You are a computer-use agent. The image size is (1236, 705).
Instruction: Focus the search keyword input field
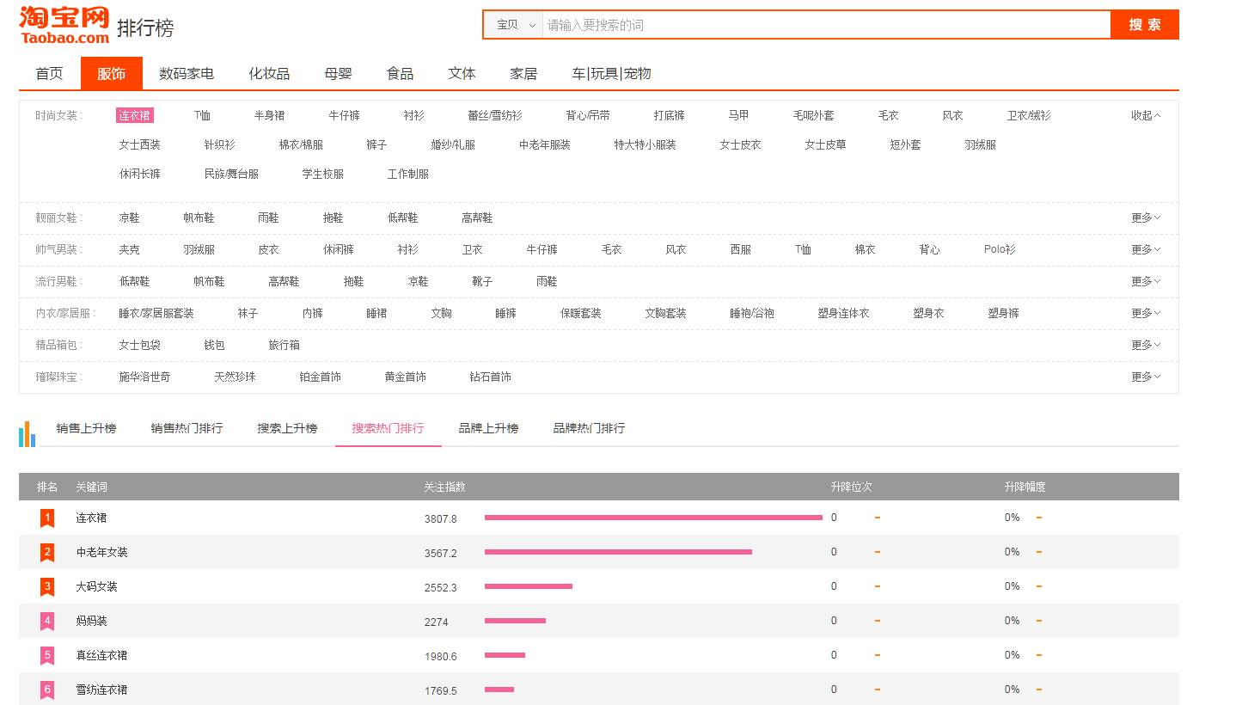coord(825,25)
